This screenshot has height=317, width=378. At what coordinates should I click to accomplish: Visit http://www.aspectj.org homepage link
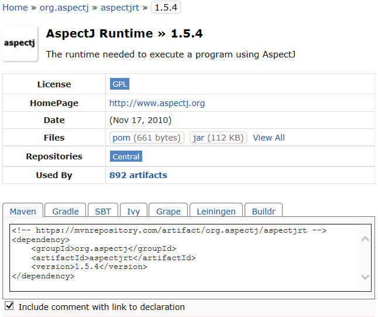pos(157,103)
